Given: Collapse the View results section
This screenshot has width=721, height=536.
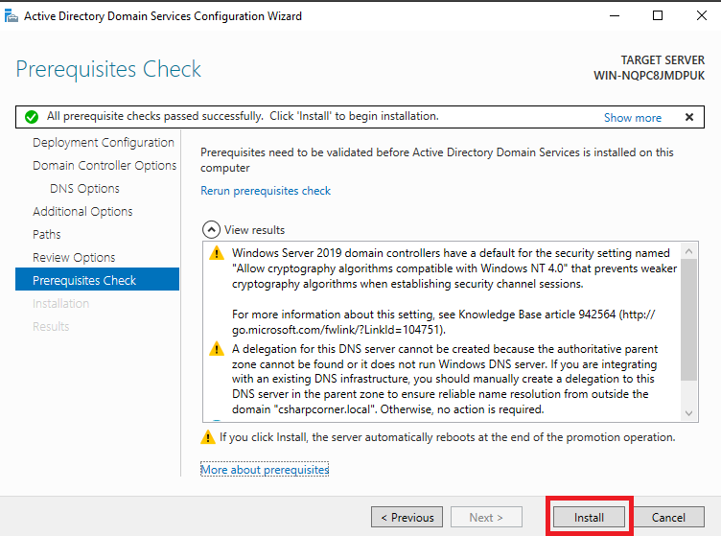Looking at the screenshot, I should 211,230.
